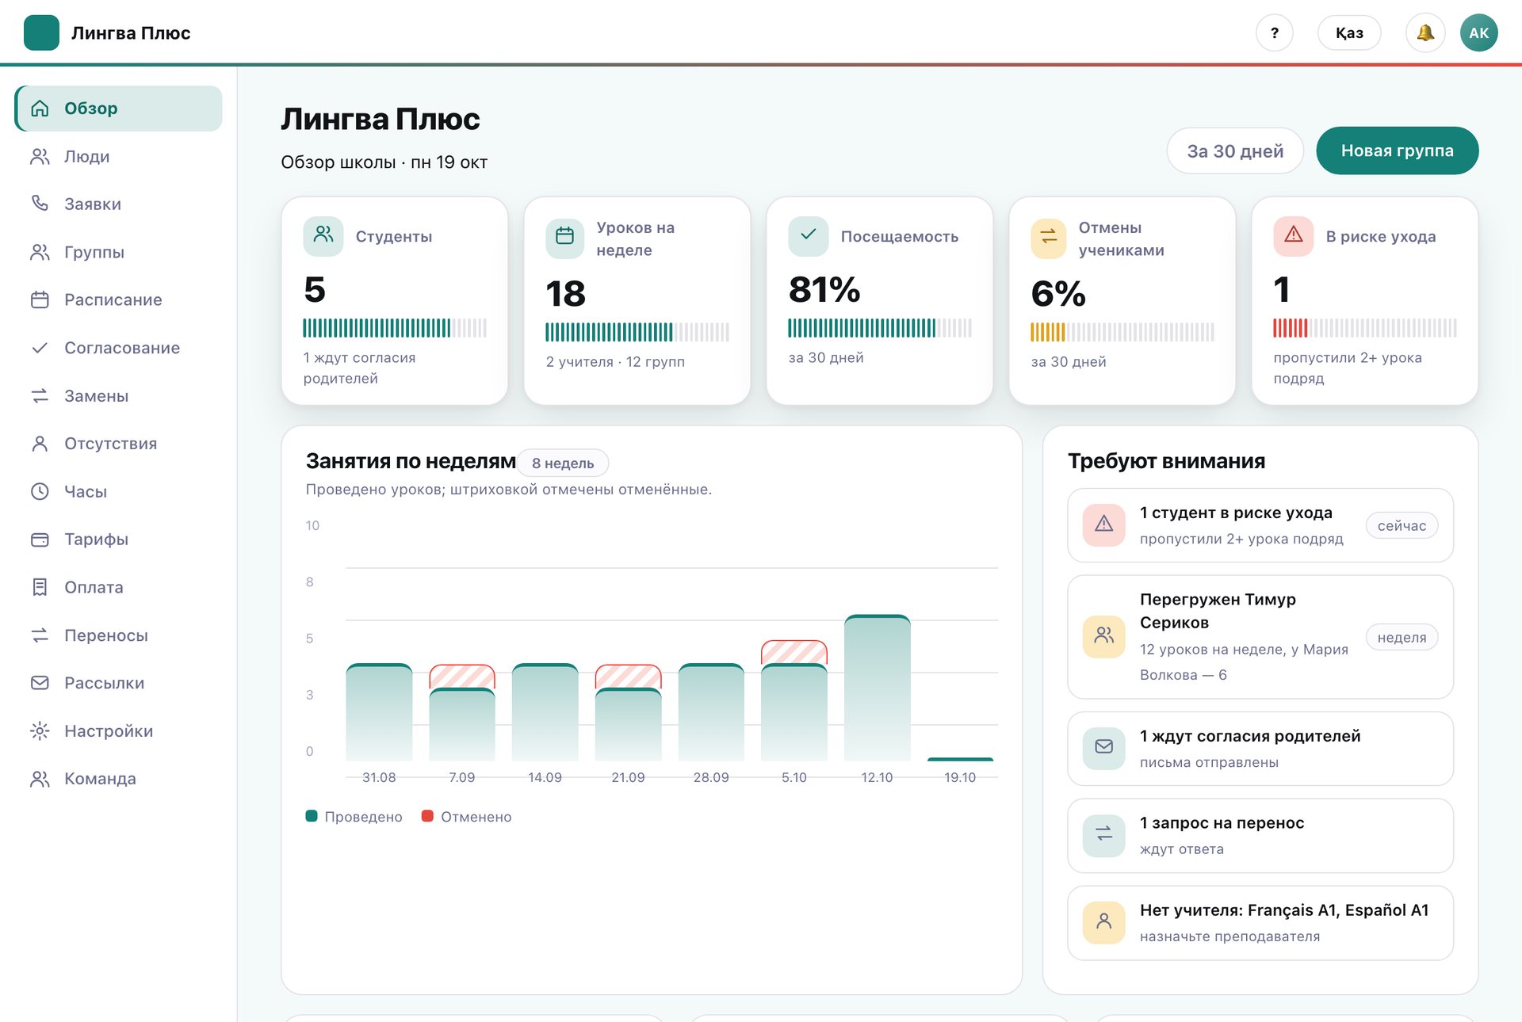Open the Замены sidebar entry
Viewport: 1522px width, 1022px height.
pos(118,395)
